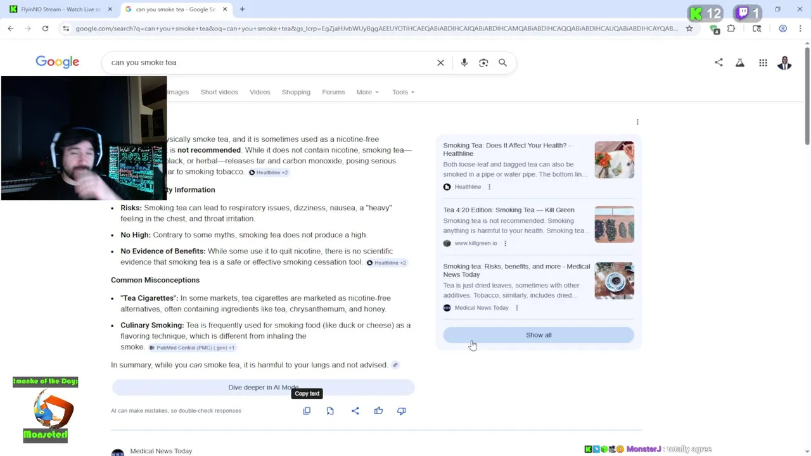Open the Google apps grid

click(x=763, y=63)
